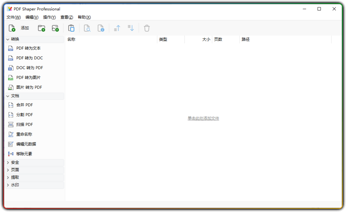Image resolution: width=346 pixels, height=212 pixels.
Task: Click the paste clipboard toolbar icon
Action: [x=71, y=28]
